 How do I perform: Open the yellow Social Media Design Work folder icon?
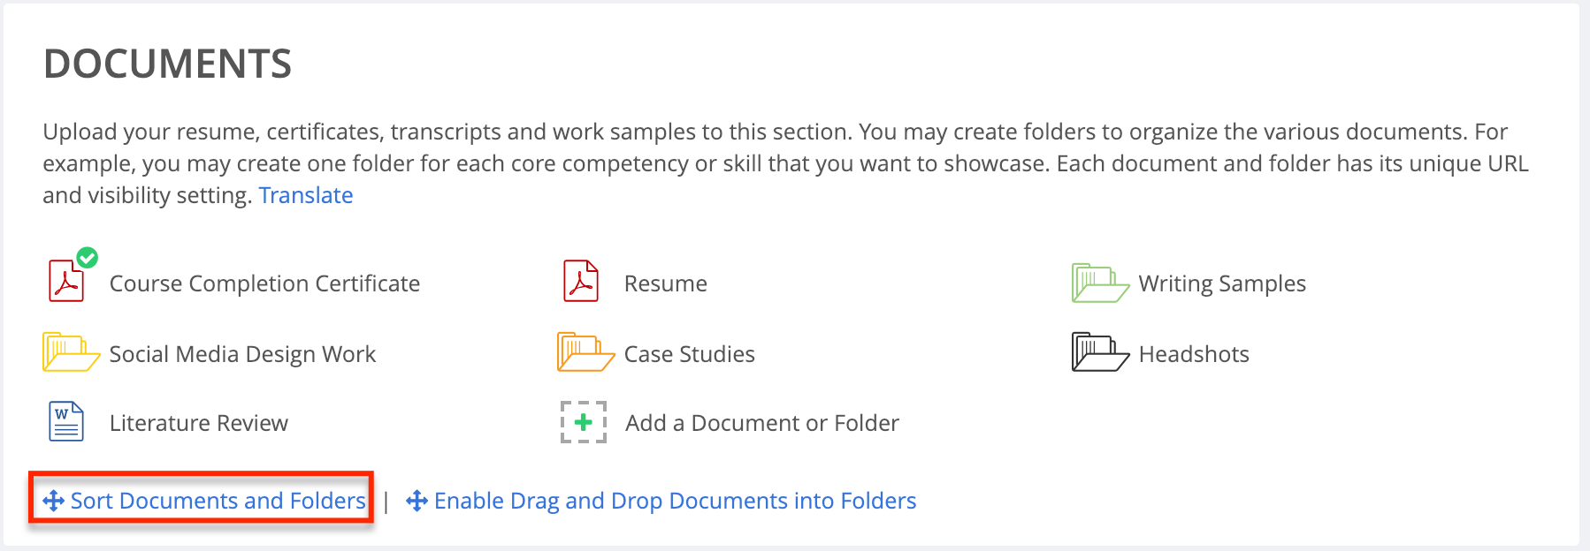pos(71,352)
